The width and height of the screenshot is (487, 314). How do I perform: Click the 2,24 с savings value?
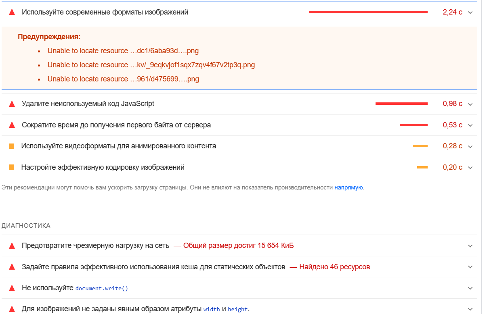click(x=453, y=12)
